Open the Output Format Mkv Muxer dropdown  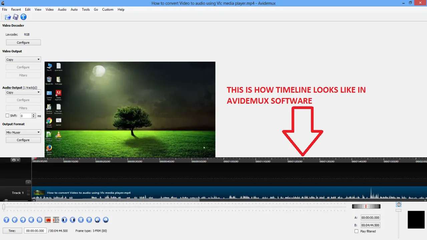click(23, 132)
